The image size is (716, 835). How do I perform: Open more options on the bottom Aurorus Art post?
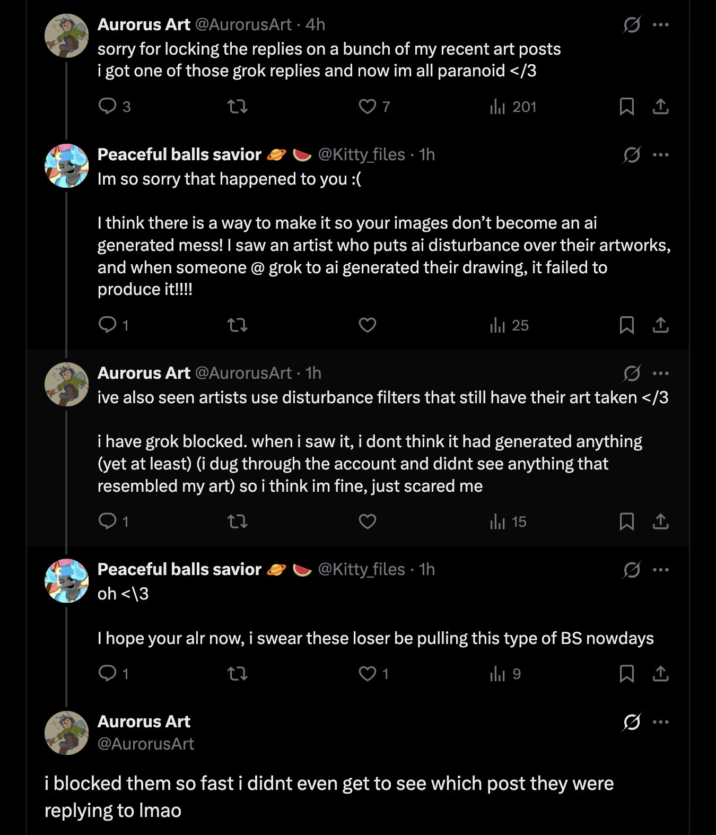click(661, 722)
